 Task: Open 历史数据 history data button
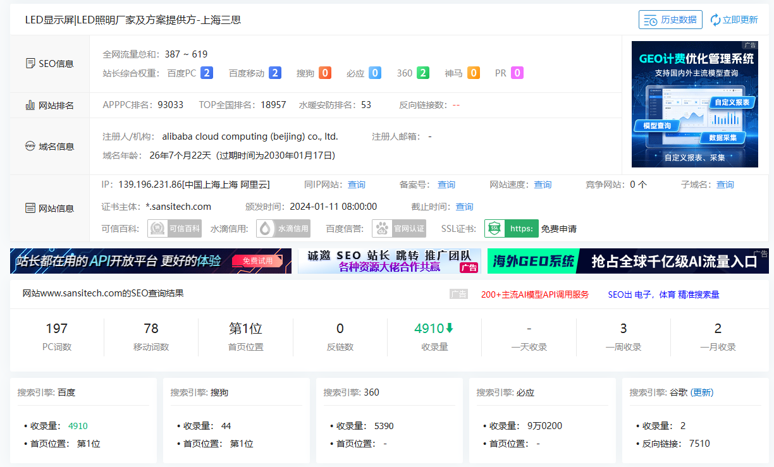(670, 20)
